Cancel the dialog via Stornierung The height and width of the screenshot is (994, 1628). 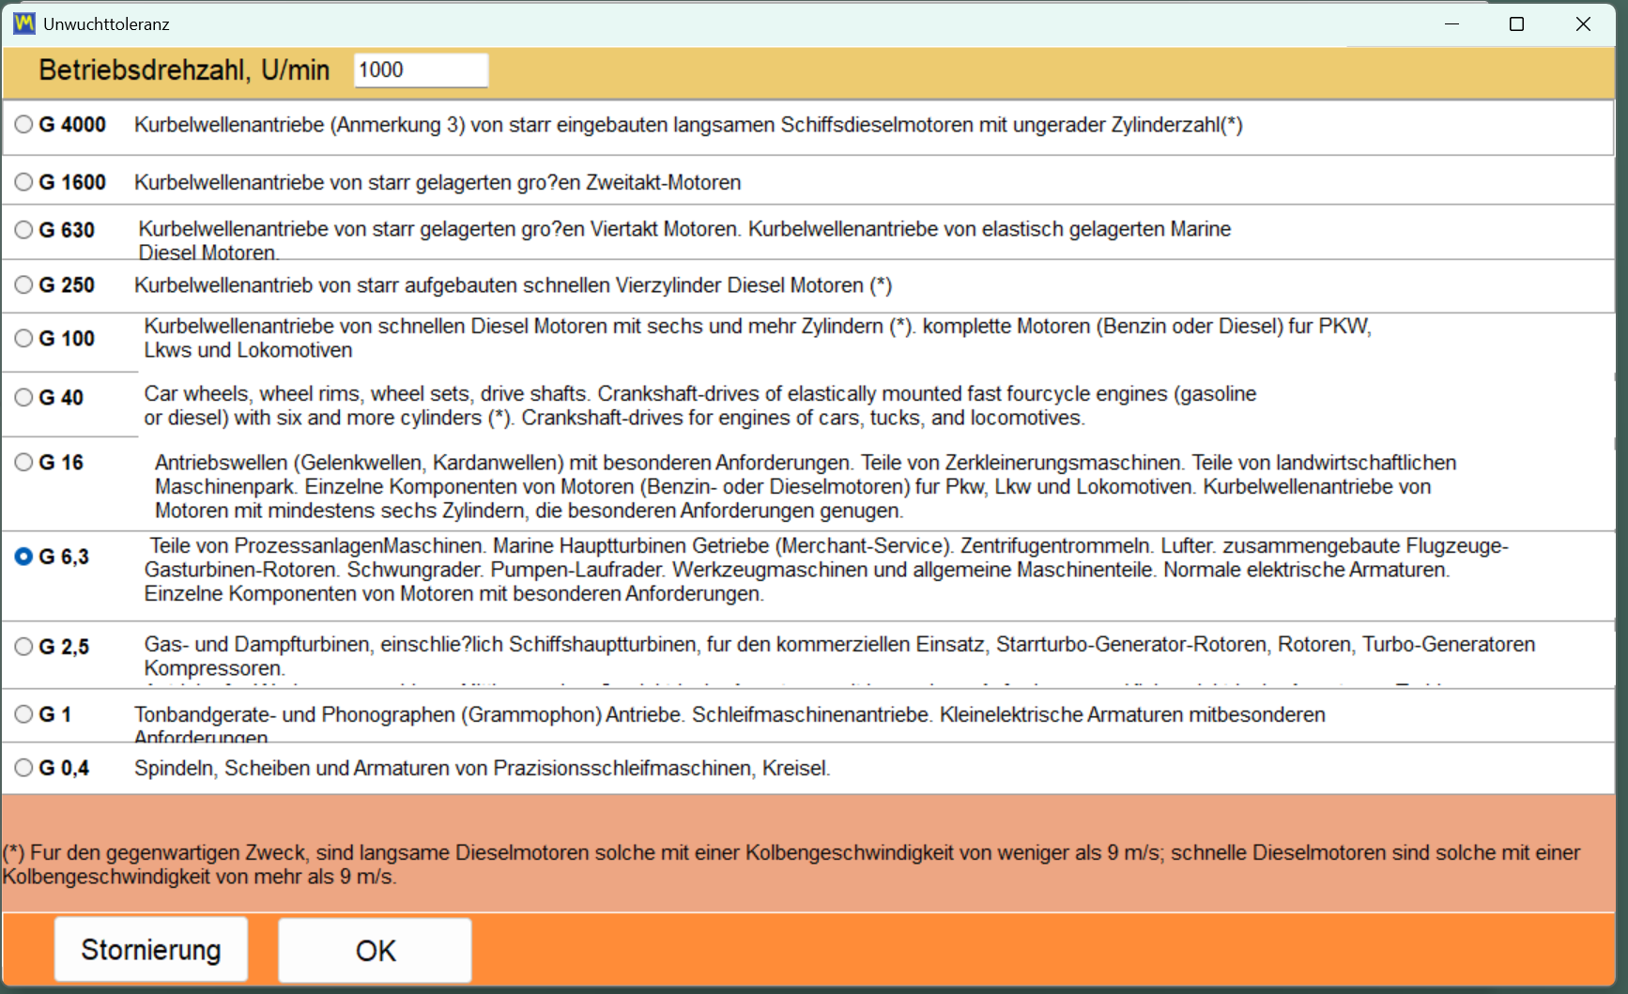[150, 949]
